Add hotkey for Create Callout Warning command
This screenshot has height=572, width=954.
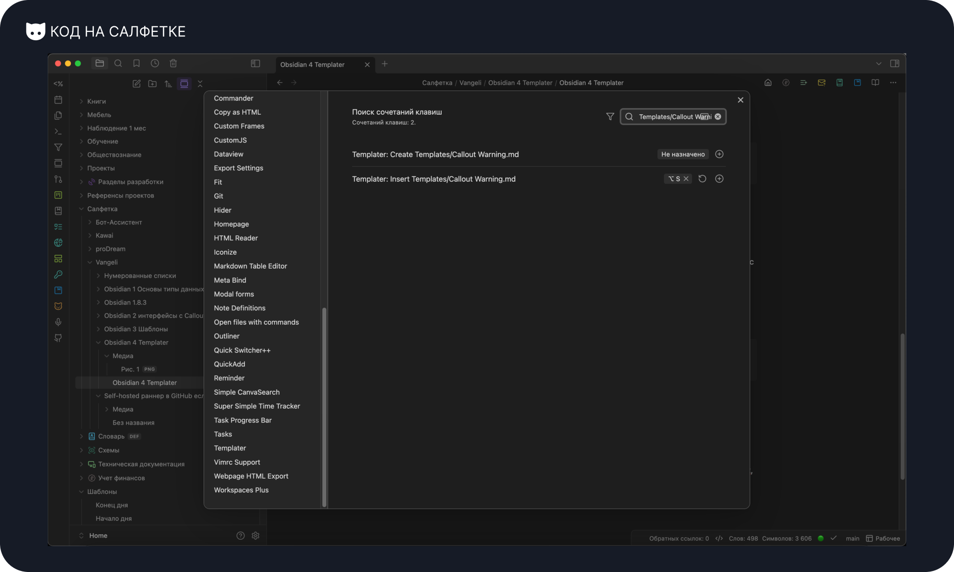(719, 154)
